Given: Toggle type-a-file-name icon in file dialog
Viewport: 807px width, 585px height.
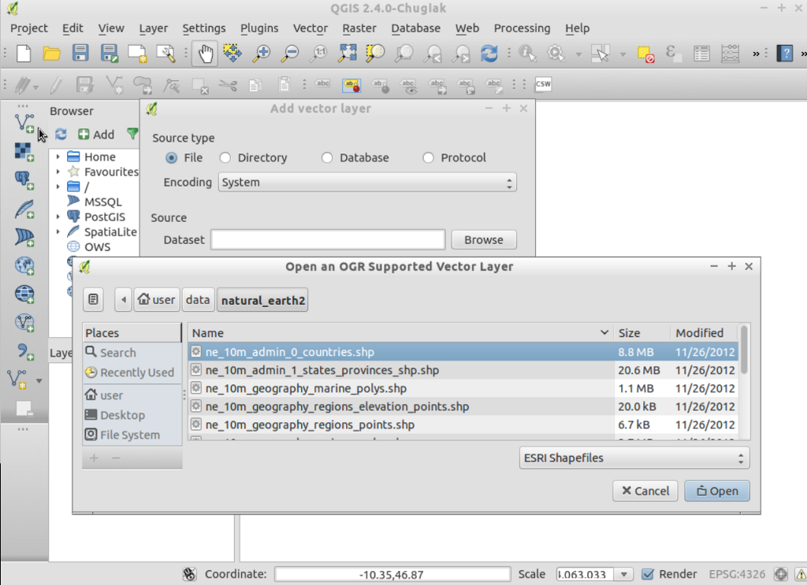Looking at the screenshot, I should point(93,299).
